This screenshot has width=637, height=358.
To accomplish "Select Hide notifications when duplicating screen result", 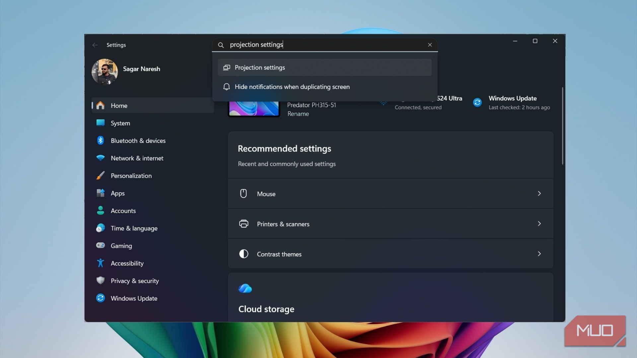I will [324, 87].
